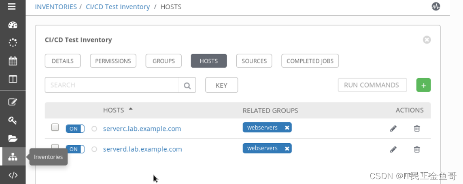Open the COMPLETED JOBS tab
This screenshot has width=463, height=184.
(x=310, y=61)
